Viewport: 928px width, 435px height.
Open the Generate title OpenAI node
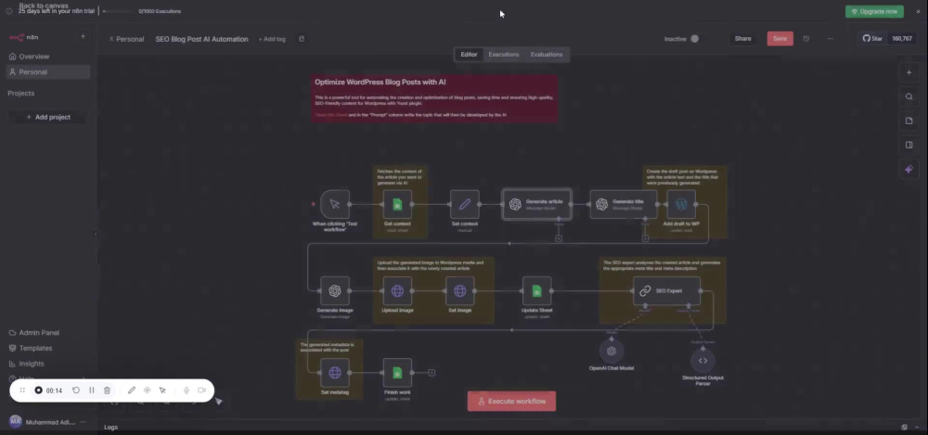point(624,204)
